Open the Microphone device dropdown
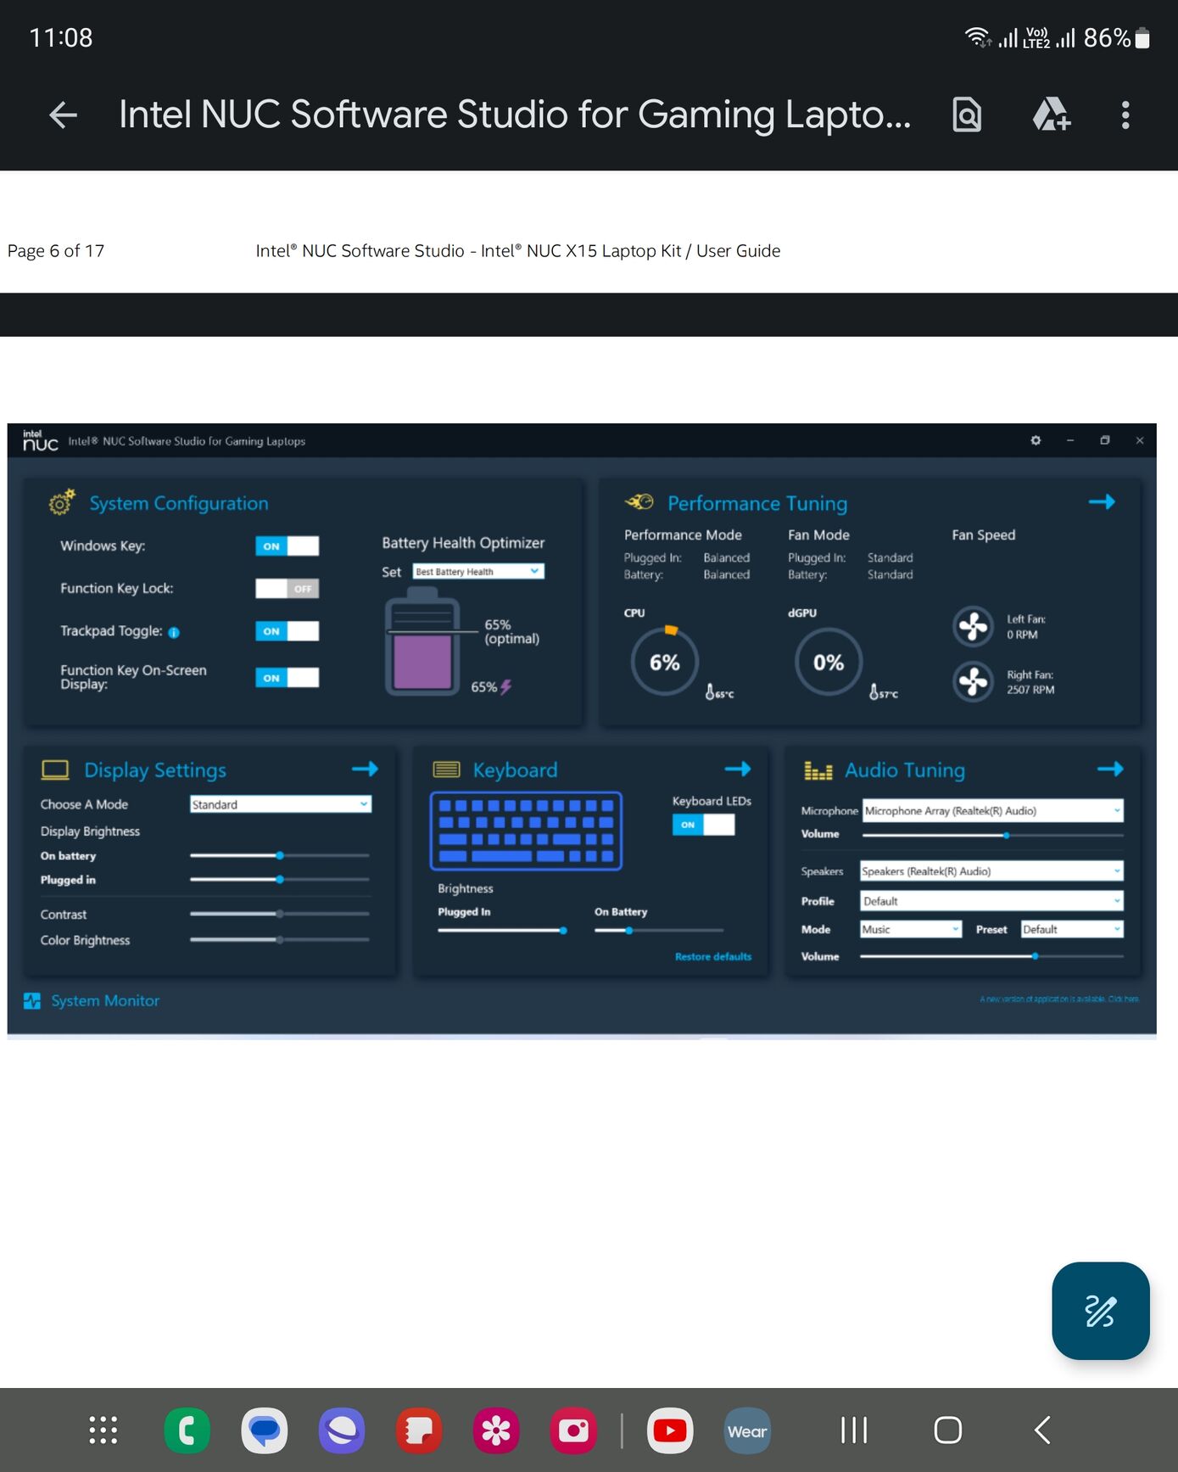1178x1472 pixels. pyautogui.click(x=992, y=810)
